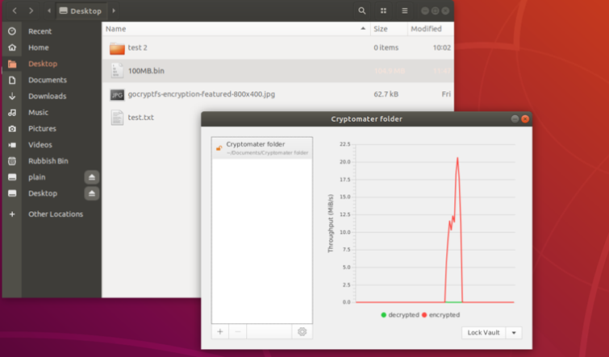Click the Videos camcorder icon
The width and height of the screenshot is (609, 357).
click(12, 145)
